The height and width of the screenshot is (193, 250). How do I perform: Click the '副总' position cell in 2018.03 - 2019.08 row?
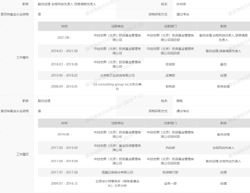pos(223,64)
